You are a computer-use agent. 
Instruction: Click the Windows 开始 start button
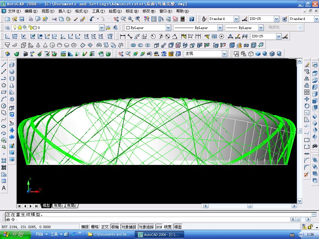[15, 234]
